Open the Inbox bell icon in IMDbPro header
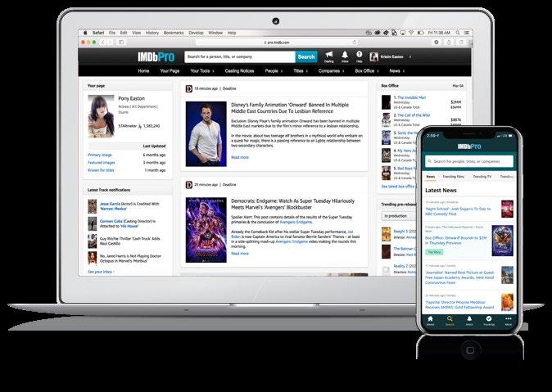The image size is (552, 392). click(345, 55)
